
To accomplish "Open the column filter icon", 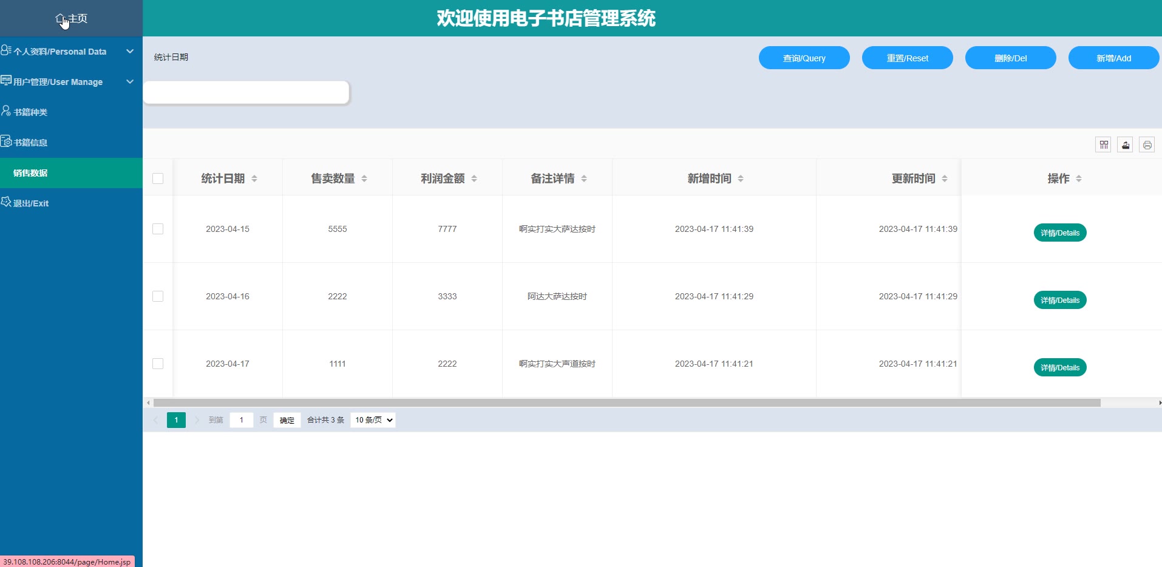I will click(x=1103, y=144).
